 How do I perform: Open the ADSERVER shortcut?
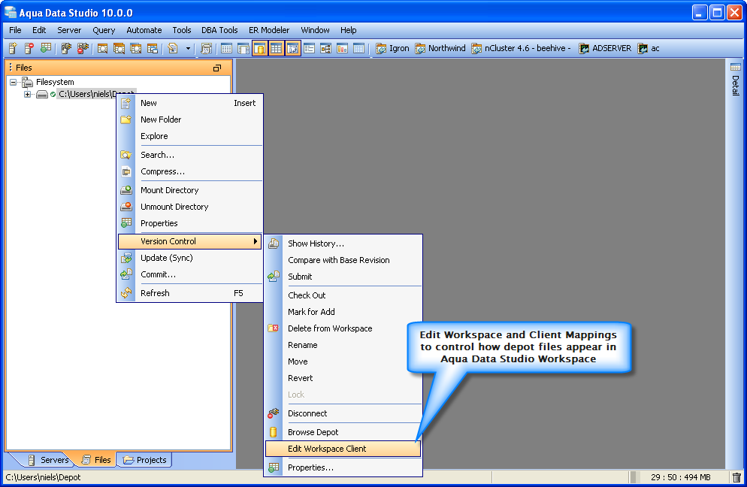[605, 48]
